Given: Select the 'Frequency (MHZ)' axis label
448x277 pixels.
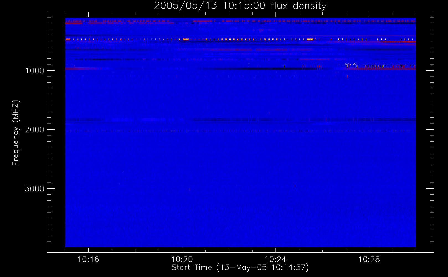Looking at the screenshot, I should (16, 133).
